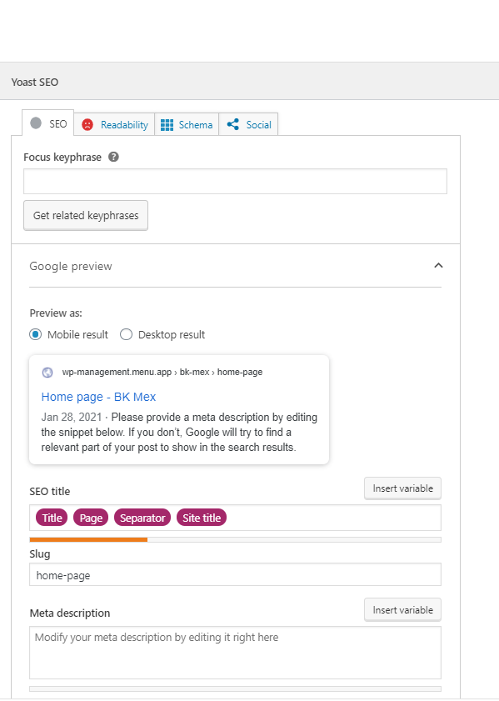Click the Social share icon
499x701 pixels.
click(x=232, y=124)
